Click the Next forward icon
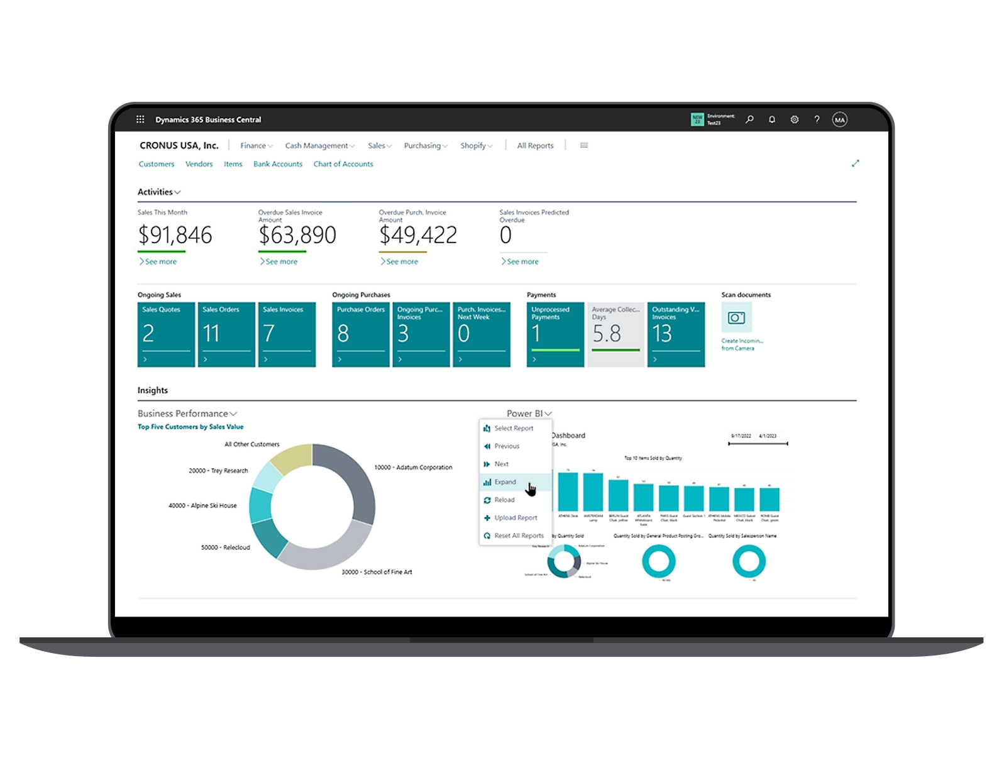Viewport: 1004px width, 758px height. (x=487, y=464)
